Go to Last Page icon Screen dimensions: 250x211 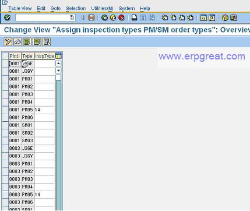pos(191,18)
